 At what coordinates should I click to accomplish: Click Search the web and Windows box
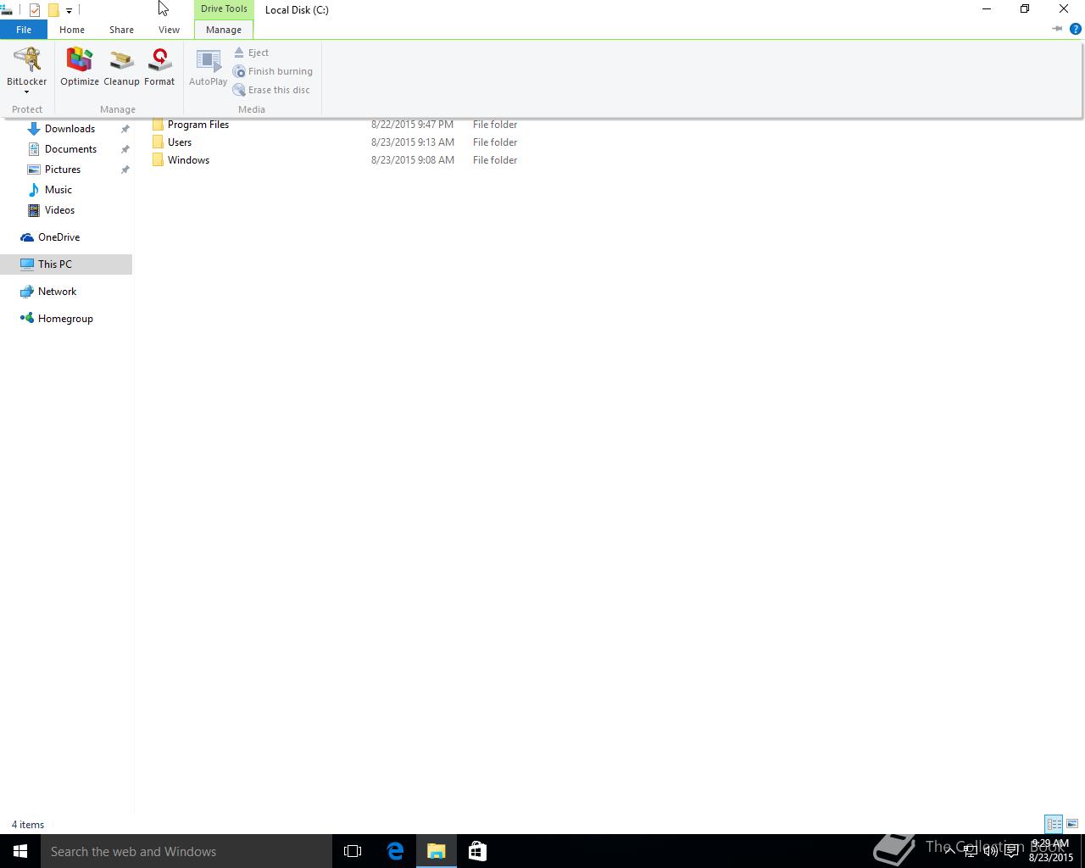click(186, 851)
